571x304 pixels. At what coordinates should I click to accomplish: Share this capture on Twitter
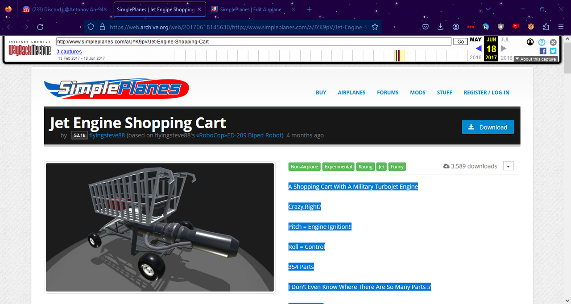tap(553, 51)
